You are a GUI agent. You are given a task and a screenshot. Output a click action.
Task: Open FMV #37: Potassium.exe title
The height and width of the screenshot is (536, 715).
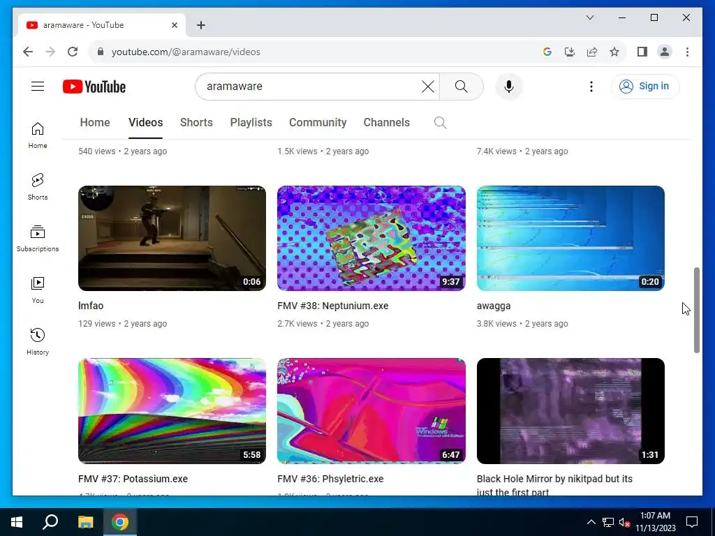tap(133, 479)
